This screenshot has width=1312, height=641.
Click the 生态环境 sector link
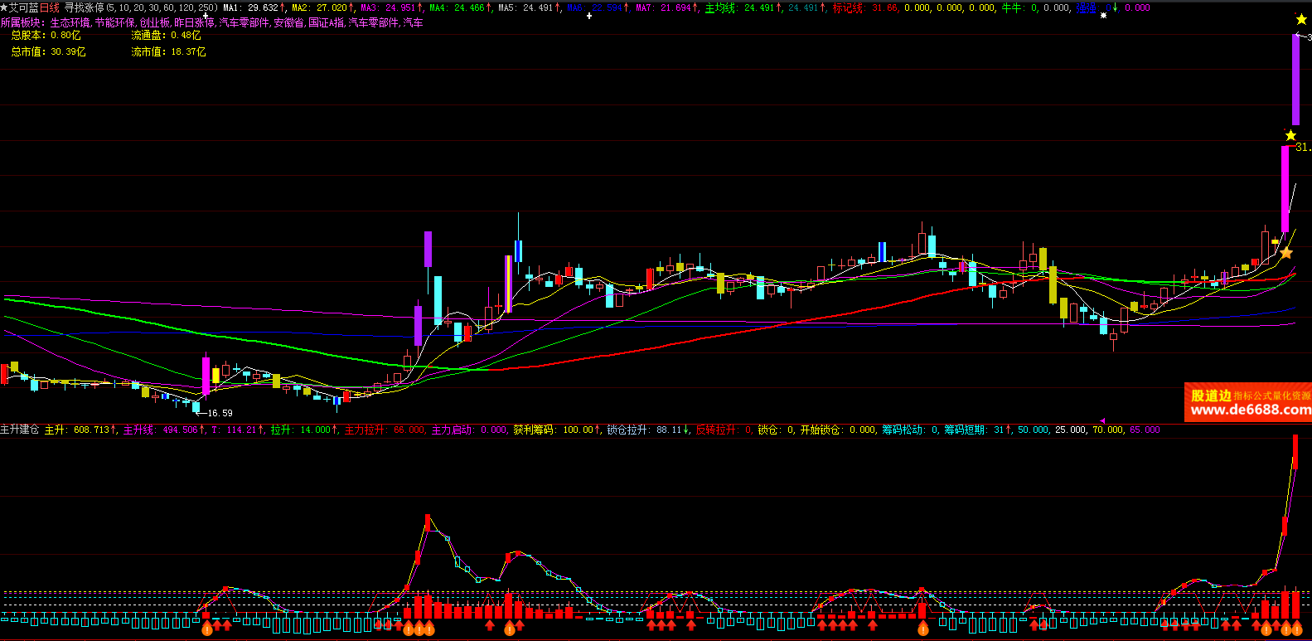pos(70,22)
